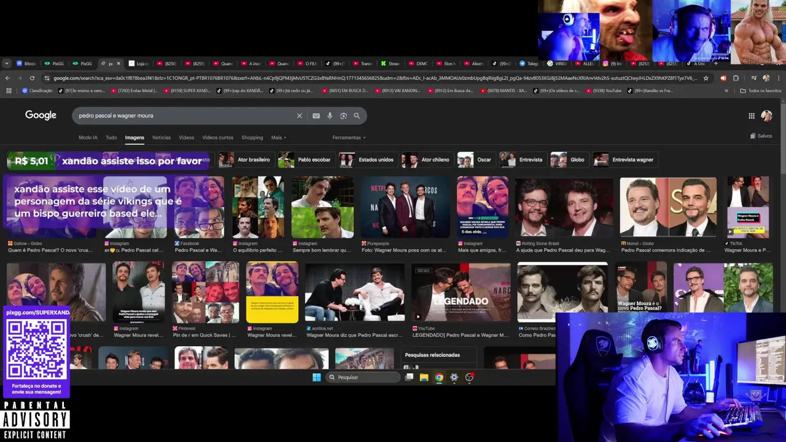
Task: Open the tab search dropdown arrow
Action: [7, 63]
